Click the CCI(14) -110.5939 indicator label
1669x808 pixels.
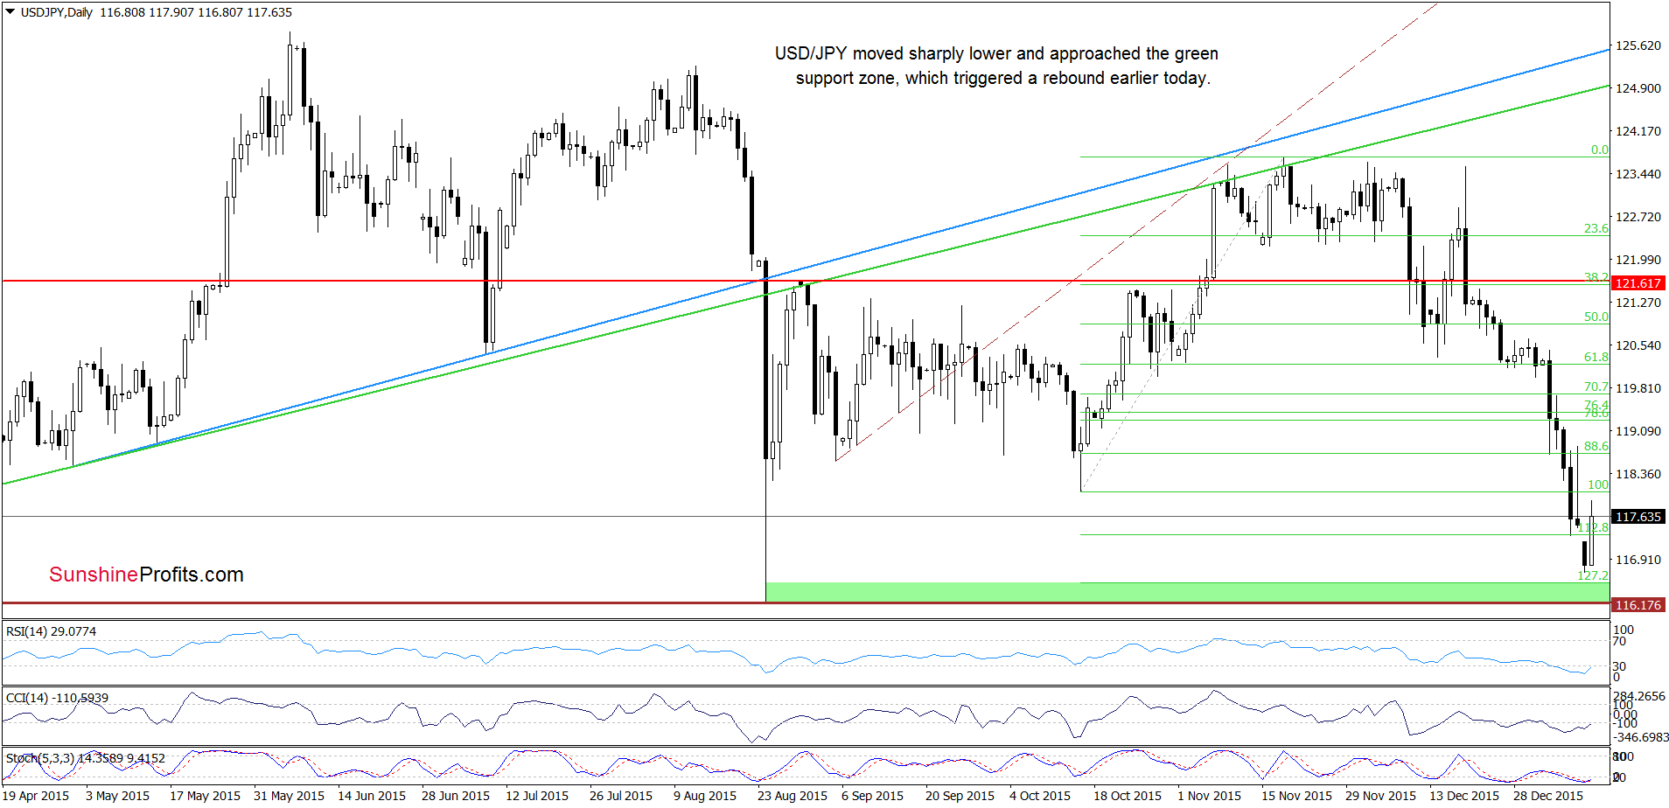(x=57, y=698)
